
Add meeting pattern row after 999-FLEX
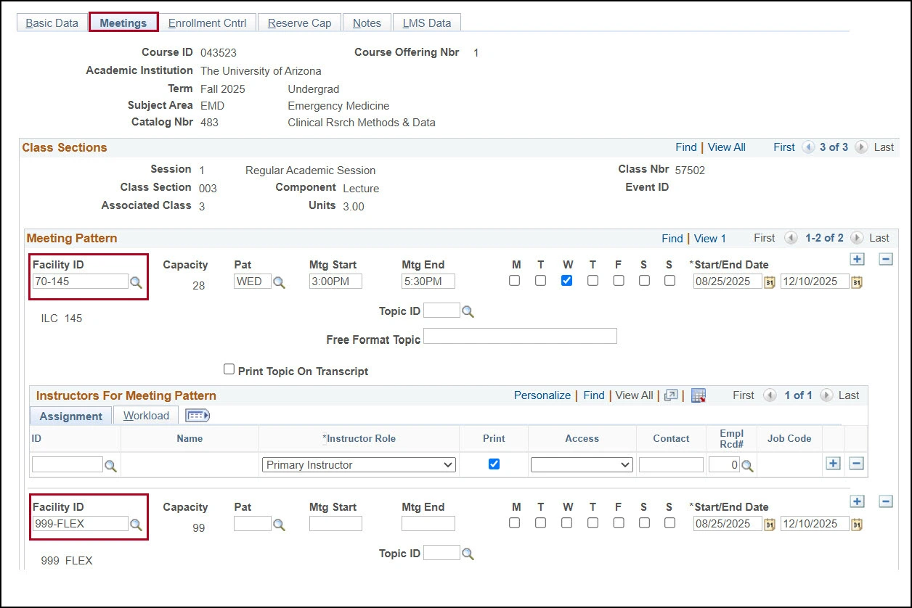point(857,501)
